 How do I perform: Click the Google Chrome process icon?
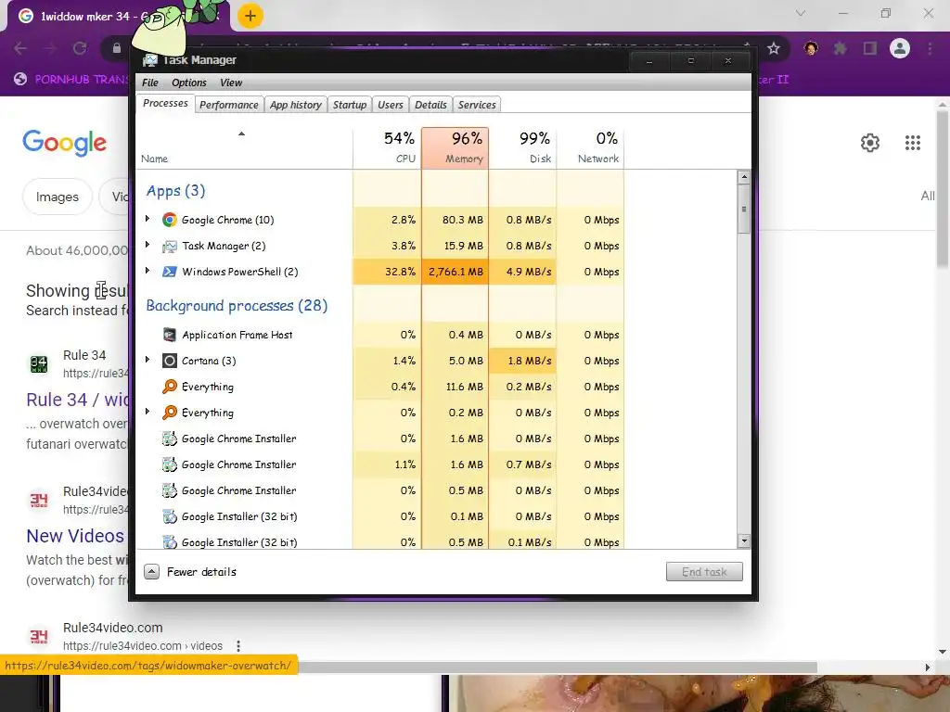click(170, 220)
